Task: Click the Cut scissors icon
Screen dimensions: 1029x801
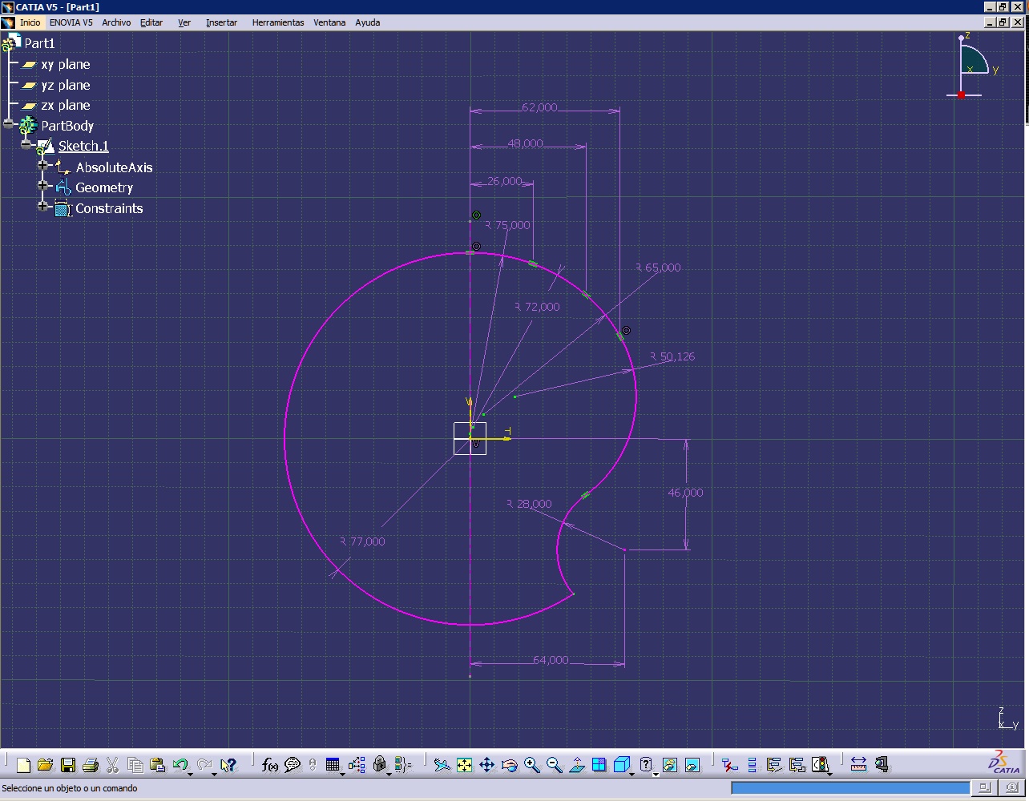Action: click(112, 765)
